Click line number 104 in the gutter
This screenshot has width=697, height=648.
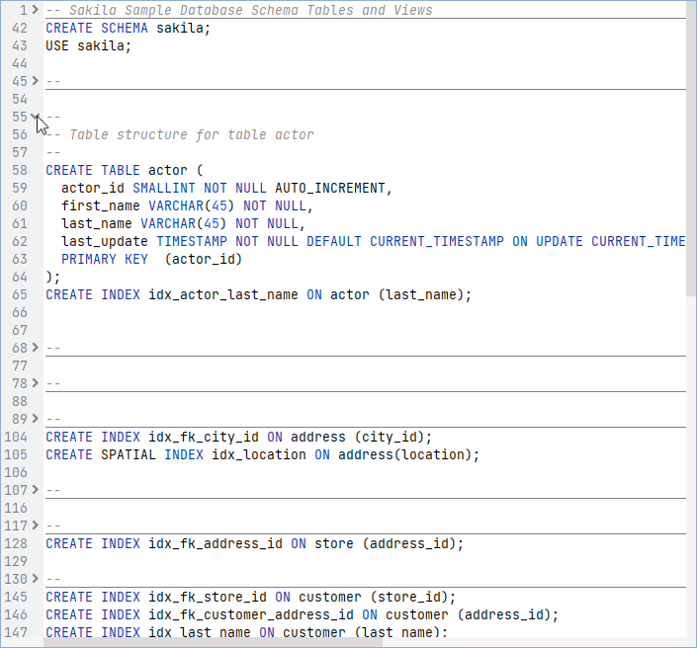[16, 437]
